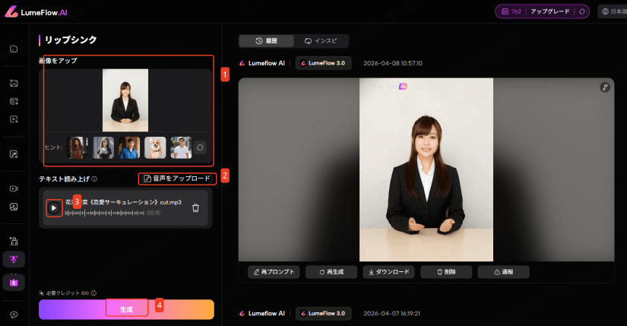Seek within the audio waveform of cut.mp3
This screenshot has width=627, height=326.
[104, 214]
